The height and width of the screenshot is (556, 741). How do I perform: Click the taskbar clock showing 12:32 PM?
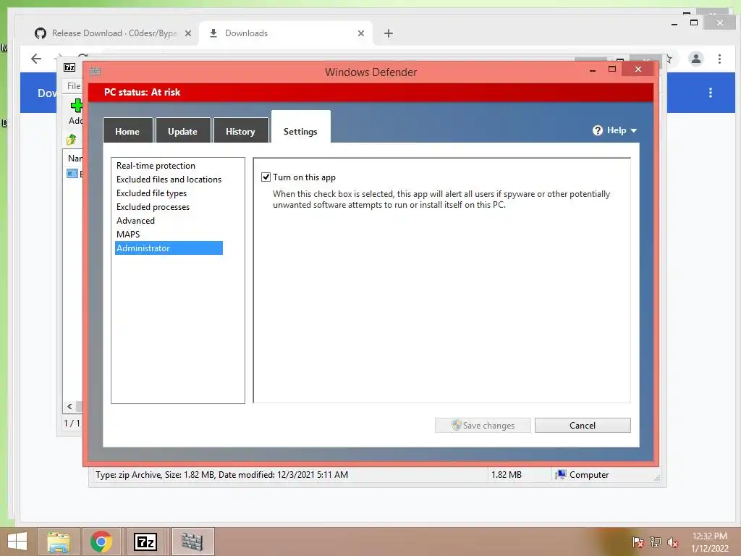click(710, 542)
